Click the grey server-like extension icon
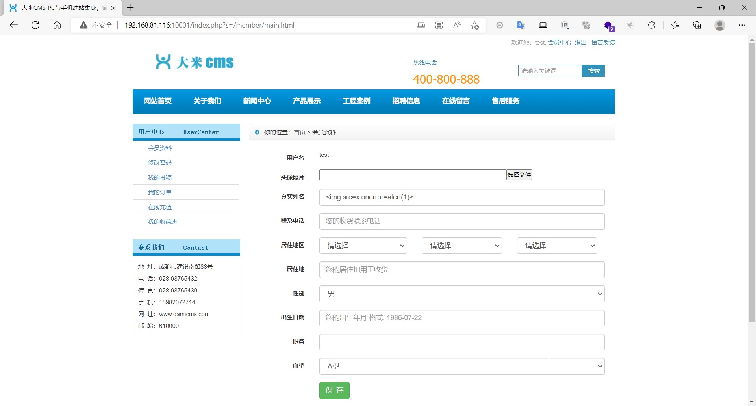The width and height of the screenshot is (756, 406). pyautogui.click(x=586, y=25)
